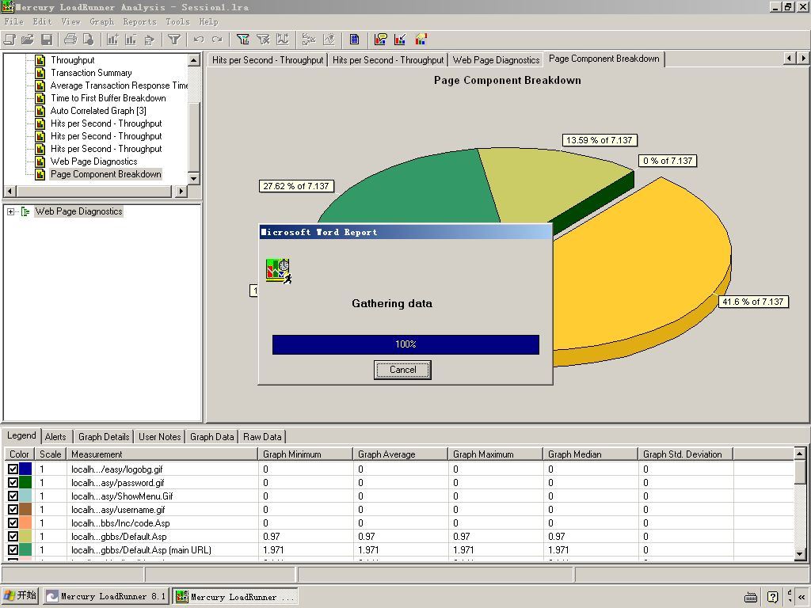
Task: Click the chart with comment bubble icon
Action: tap(381, 40)
